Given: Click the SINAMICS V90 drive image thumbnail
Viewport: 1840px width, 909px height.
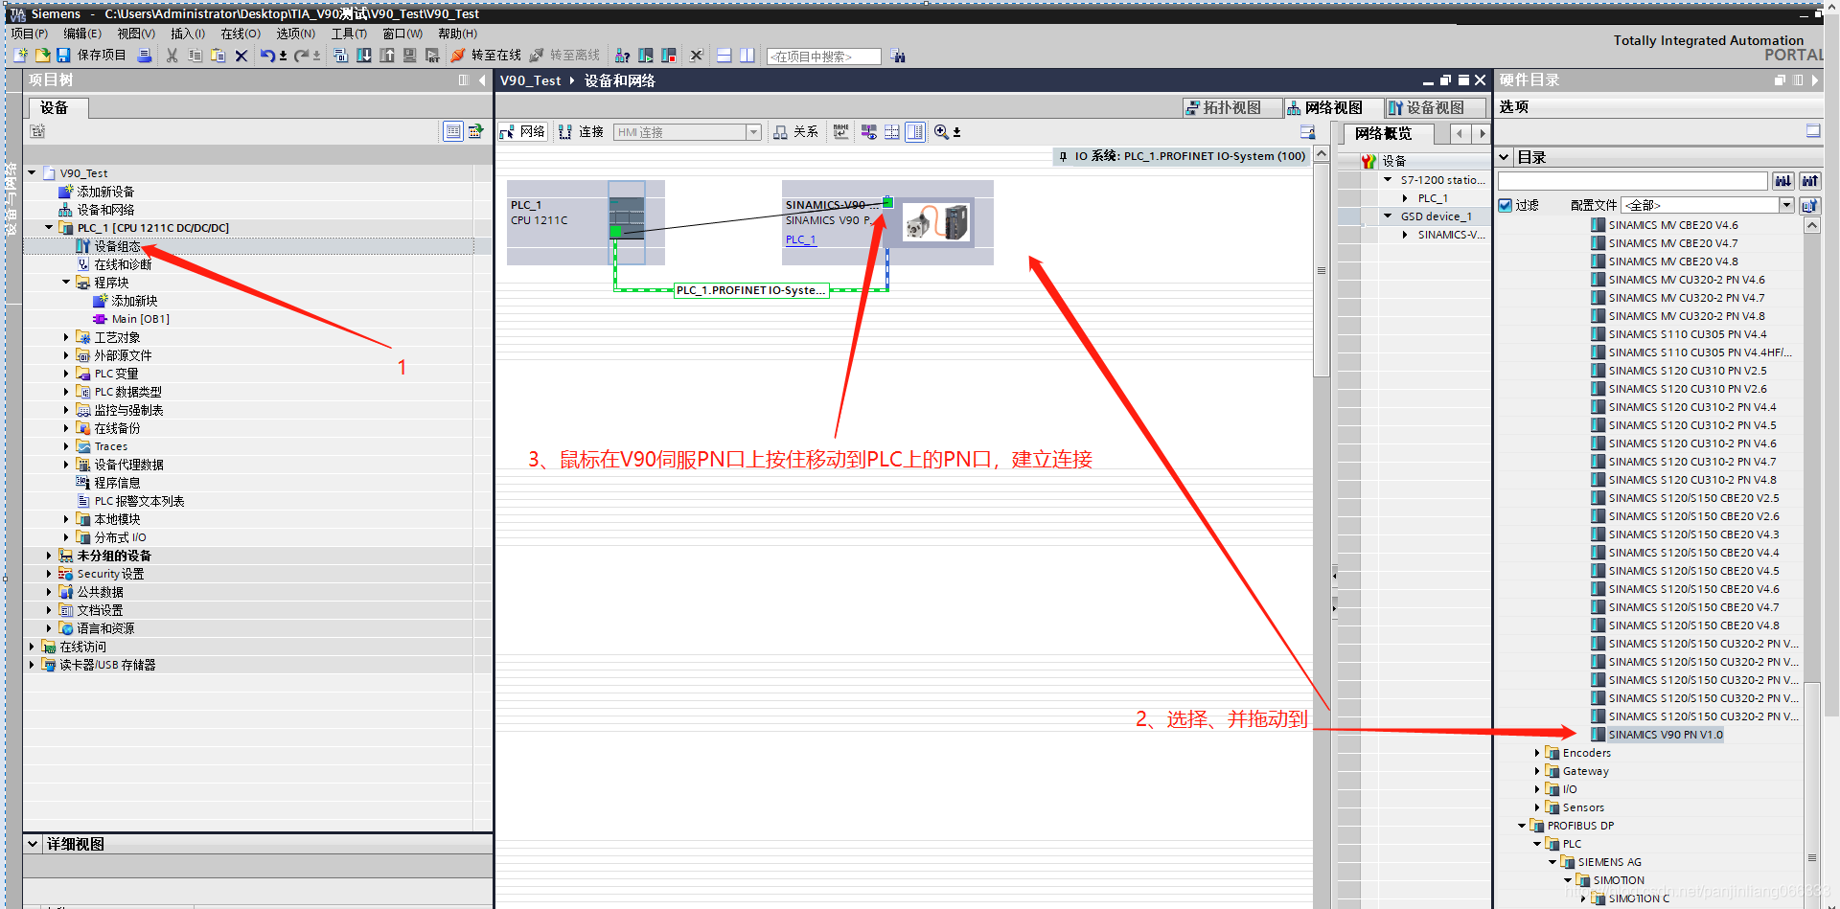Looking at the screenshot, I should point(938,222).
